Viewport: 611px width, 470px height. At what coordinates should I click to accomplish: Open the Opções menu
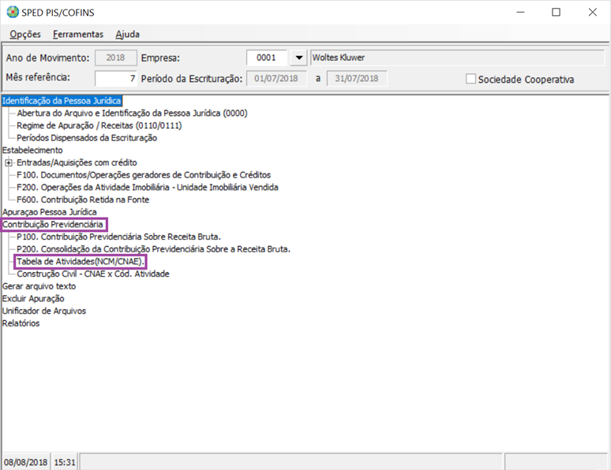tap(25, 34)
